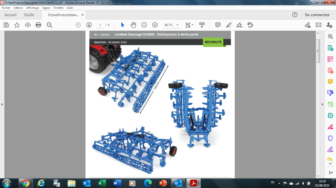Go to the Accueil home view
Screen dimensions: 336x188
tap(10, 15)
